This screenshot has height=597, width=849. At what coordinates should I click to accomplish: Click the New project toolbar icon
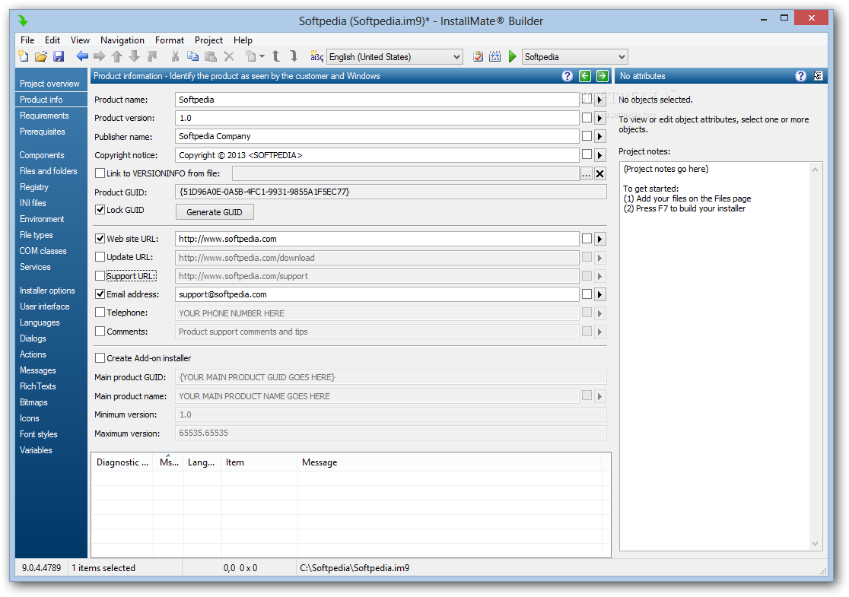[24, 56]
